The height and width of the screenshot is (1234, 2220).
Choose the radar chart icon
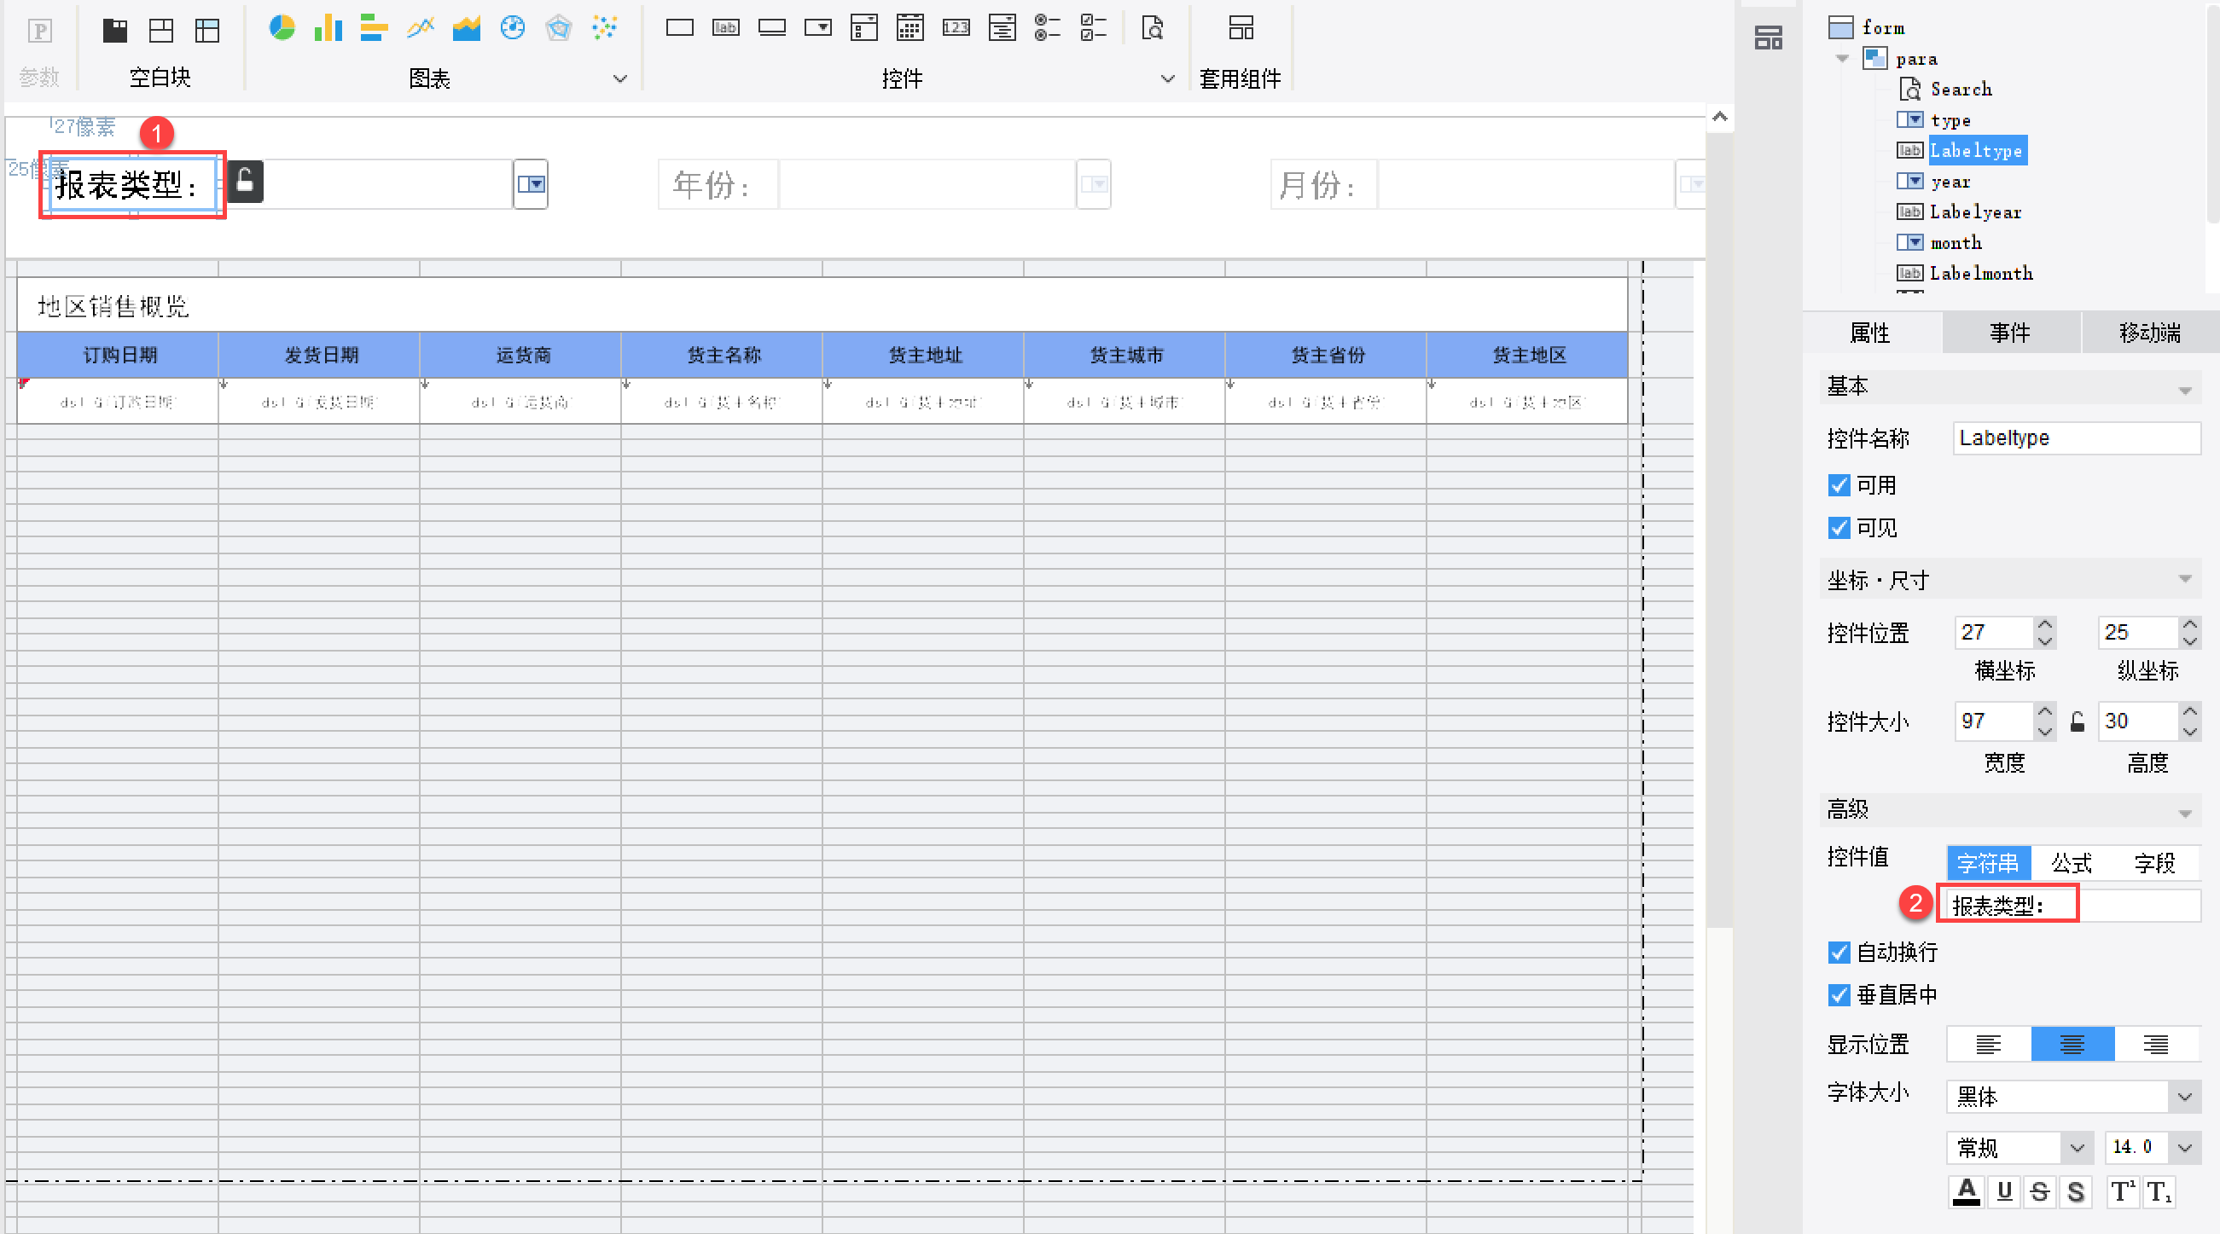(559, 28)
